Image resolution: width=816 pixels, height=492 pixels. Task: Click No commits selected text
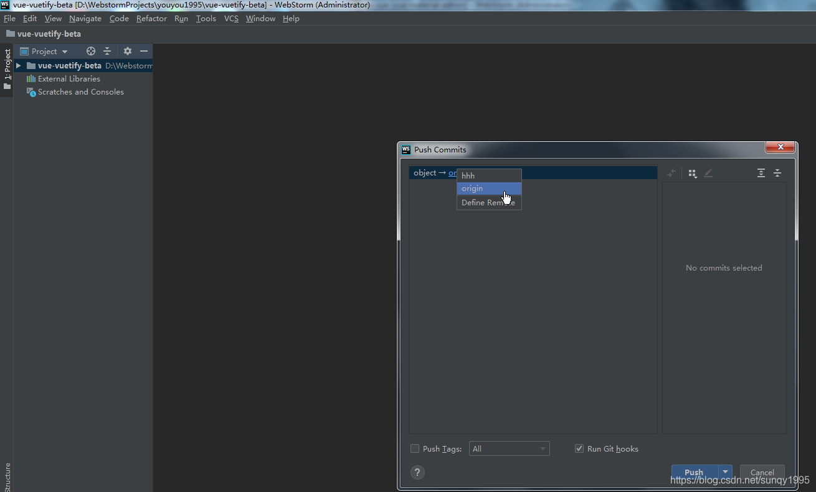pos(724,268)
